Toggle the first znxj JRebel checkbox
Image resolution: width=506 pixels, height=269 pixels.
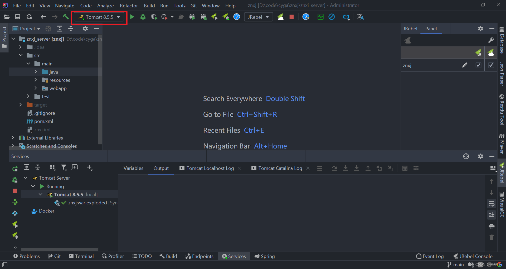point(478,65)
